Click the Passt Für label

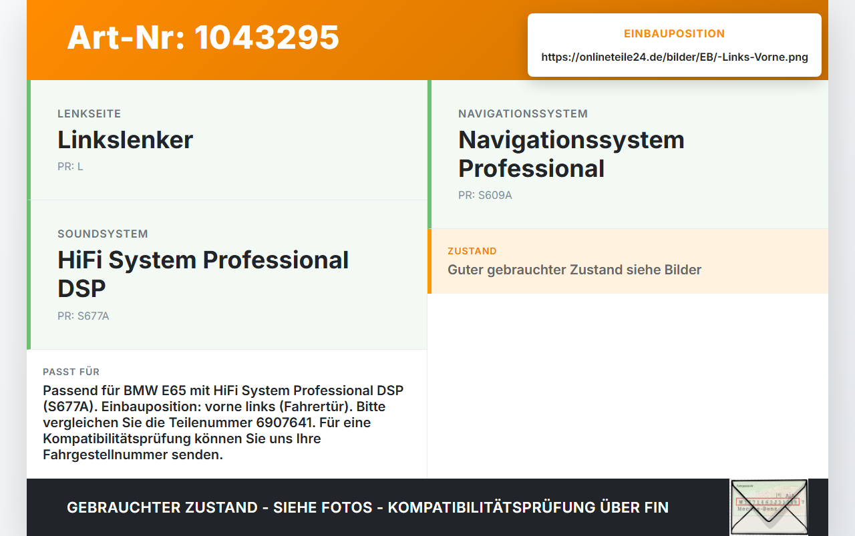71,372
